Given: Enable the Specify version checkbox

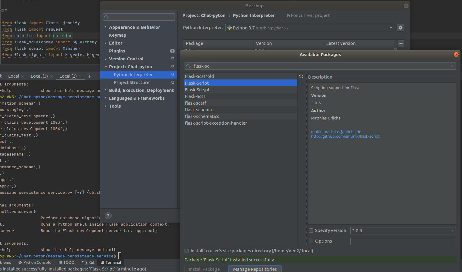Looking at the screenshot, I should coord(311,230).
